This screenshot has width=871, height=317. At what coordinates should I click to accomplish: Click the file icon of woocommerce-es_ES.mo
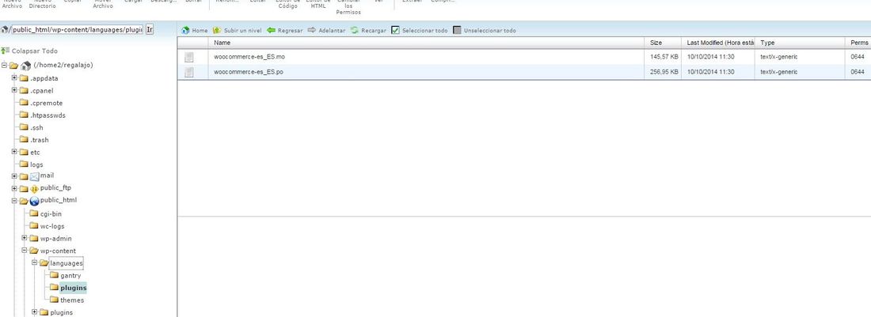pos(189,57)
